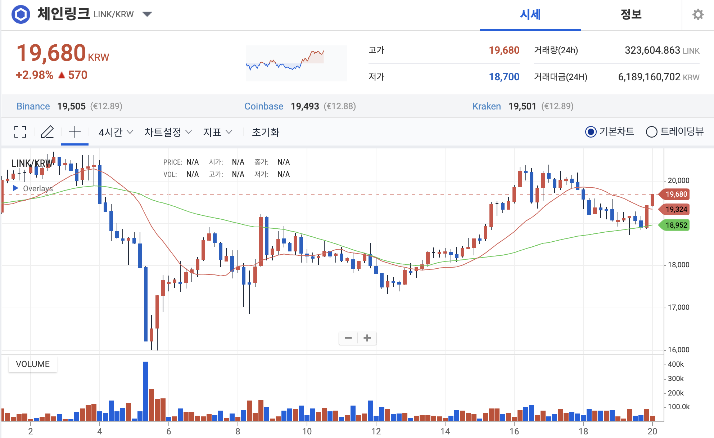Viewport: 714px width, 438px height.
Task: Click the mini price sparkline thumbnail
Action: click(x=296, y=63)
